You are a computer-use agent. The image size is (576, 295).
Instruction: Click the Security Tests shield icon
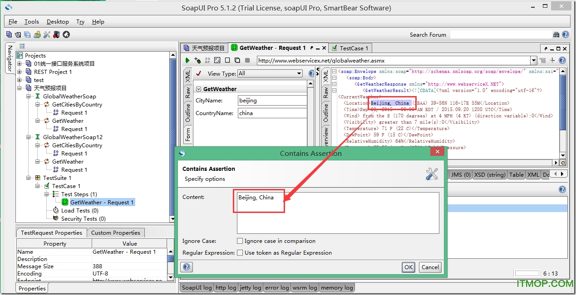(56, 218)
